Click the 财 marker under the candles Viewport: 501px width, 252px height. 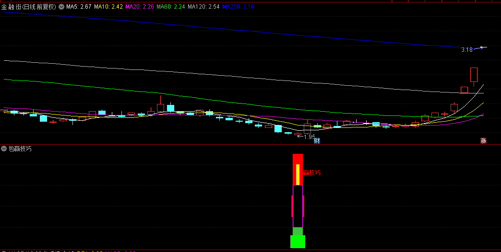317,141
